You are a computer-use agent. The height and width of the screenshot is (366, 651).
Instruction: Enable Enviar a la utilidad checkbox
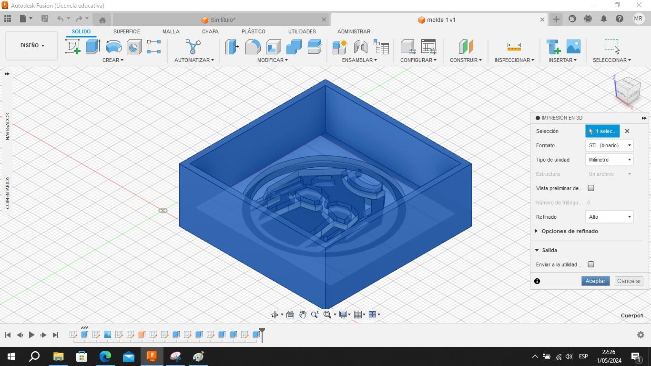(x=591, y=264)
